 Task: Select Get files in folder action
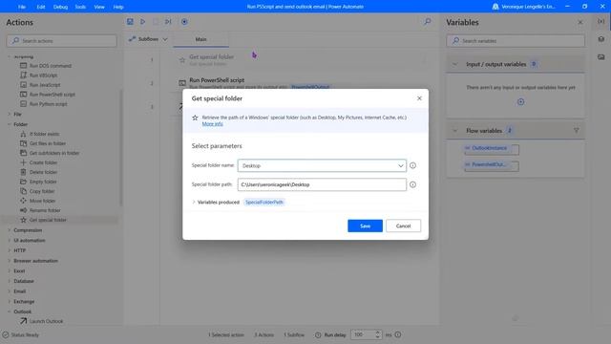click(48, 143)
